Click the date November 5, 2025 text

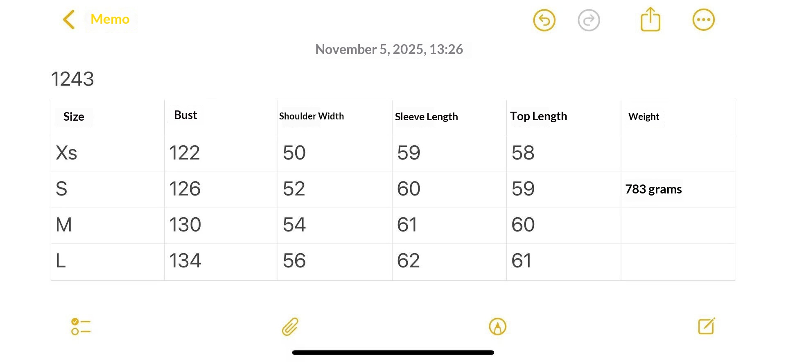pos(389,49)
